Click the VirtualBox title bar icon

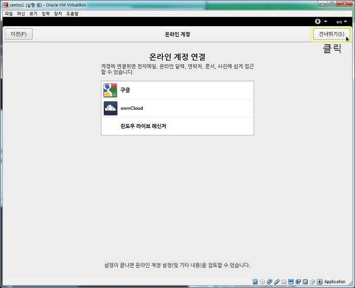(5, 4)
